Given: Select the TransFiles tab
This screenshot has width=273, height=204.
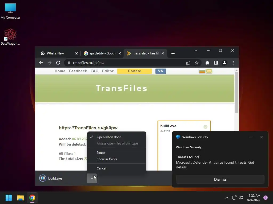Looking at the screenshot, I should coord(145,53).
